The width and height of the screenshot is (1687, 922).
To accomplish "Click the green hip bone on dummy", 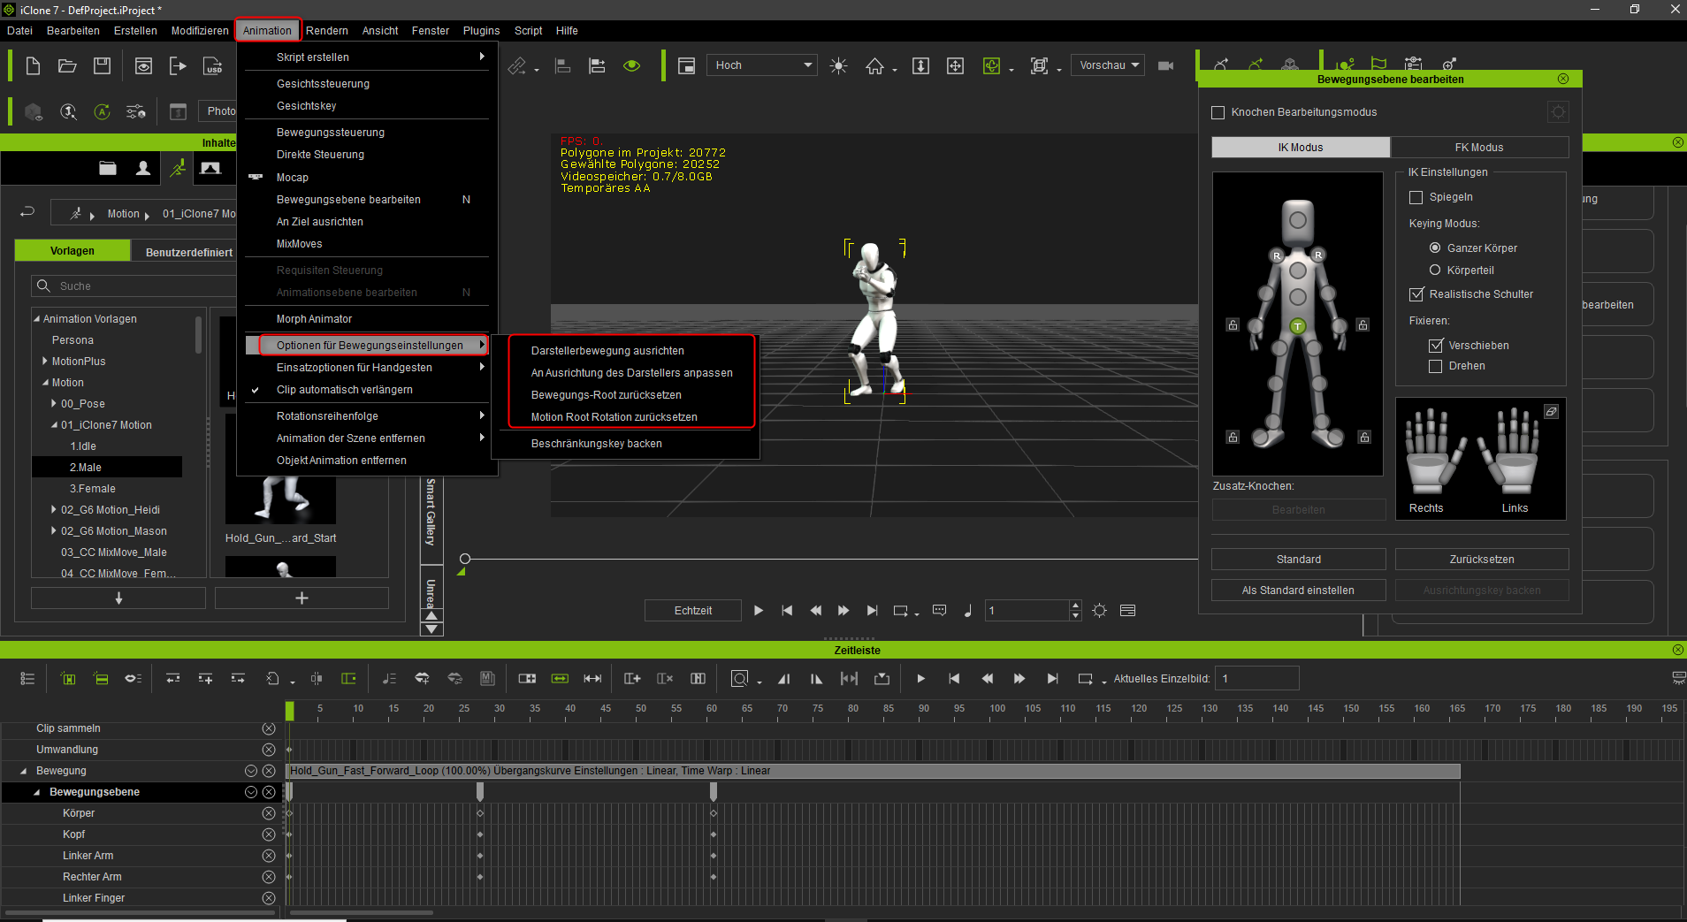I will 1297,326.
